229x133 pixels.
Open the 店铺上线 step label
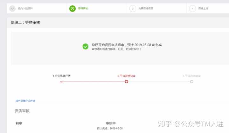pos(203,8)
